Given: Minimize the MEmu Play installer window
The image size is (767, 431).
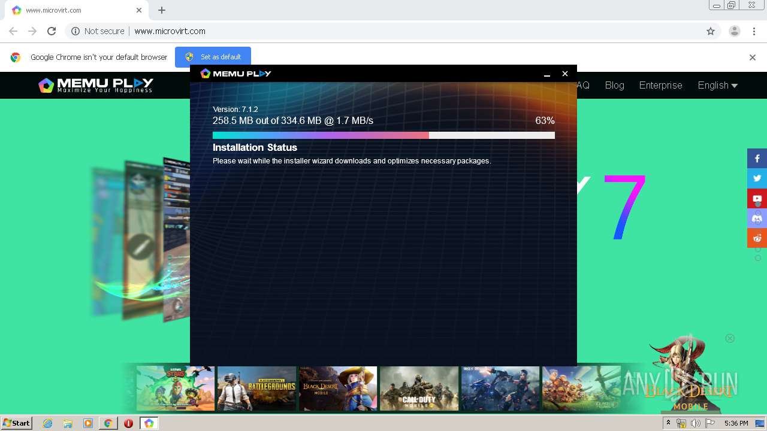Looking at the screenshot, I should [x=546, y=74].
